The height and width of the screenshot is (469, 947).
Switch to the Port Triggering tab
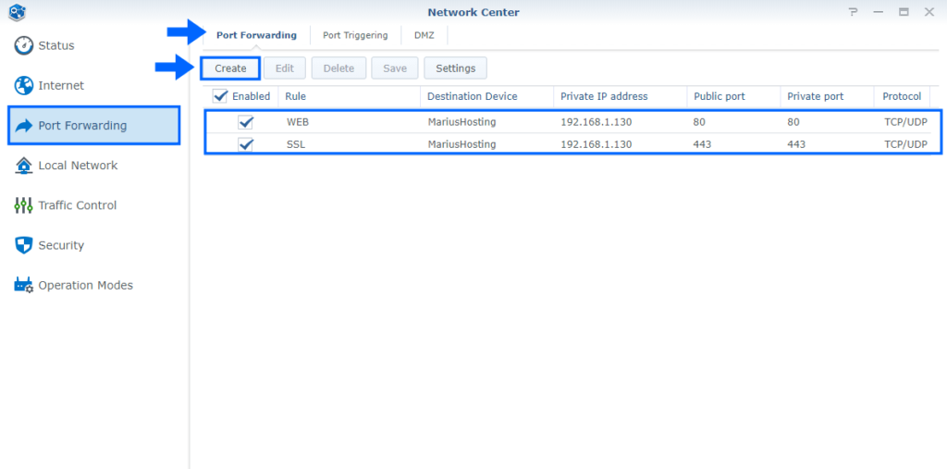tap(355, 35)
